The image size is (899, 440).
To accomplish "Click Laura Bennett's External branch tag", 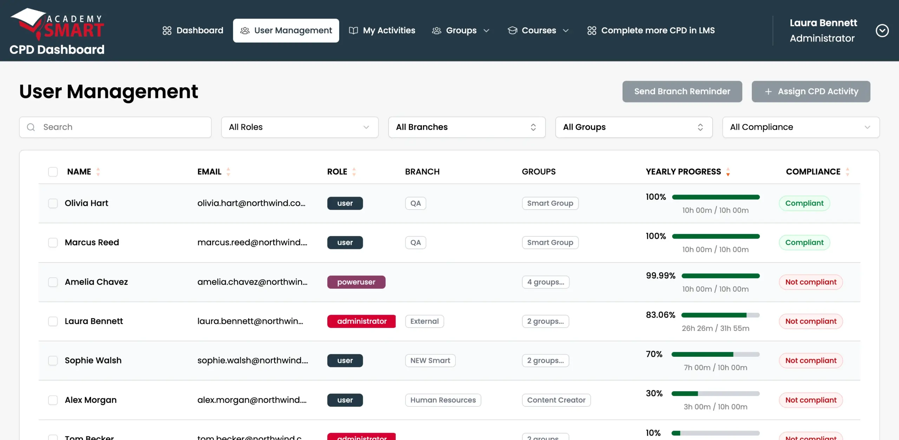I will 424,321.
